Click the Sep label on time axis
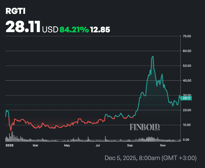 (x=130, y=145)
